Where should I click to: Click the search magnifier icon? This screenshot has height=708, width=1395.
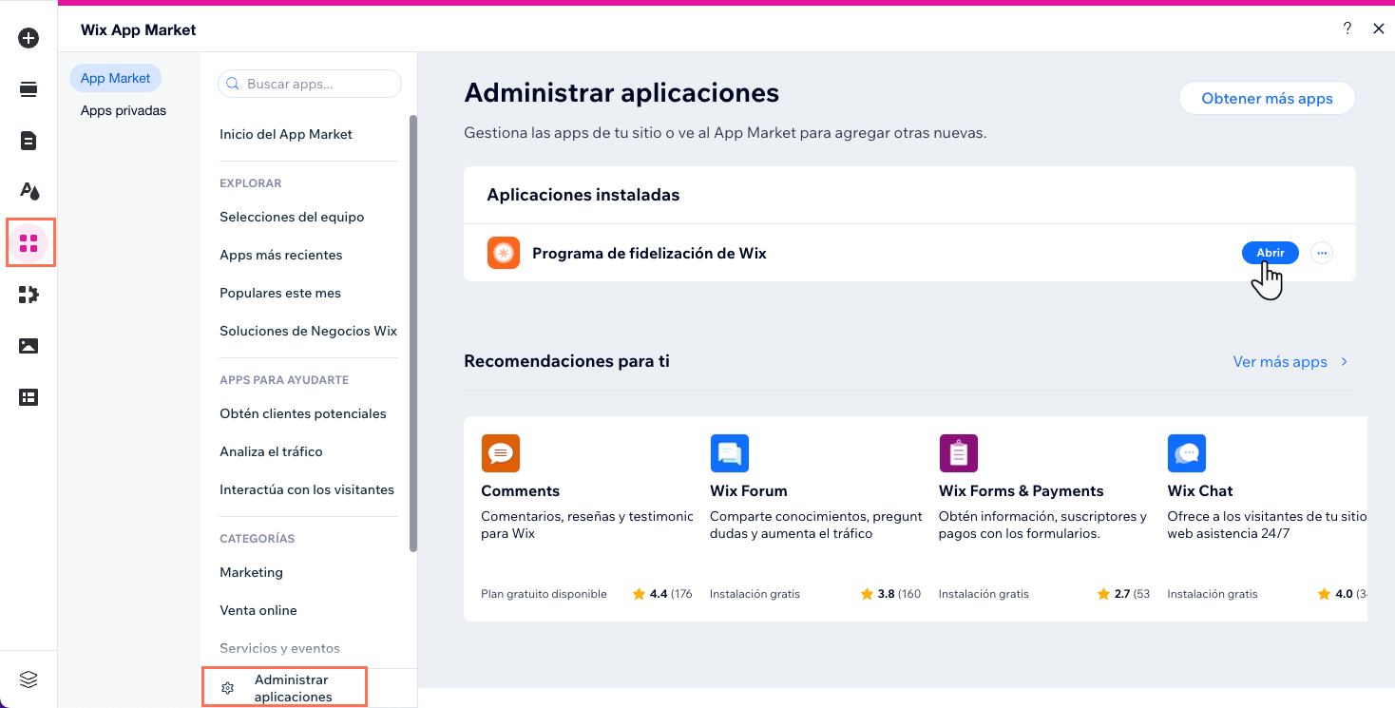(233, 84)
